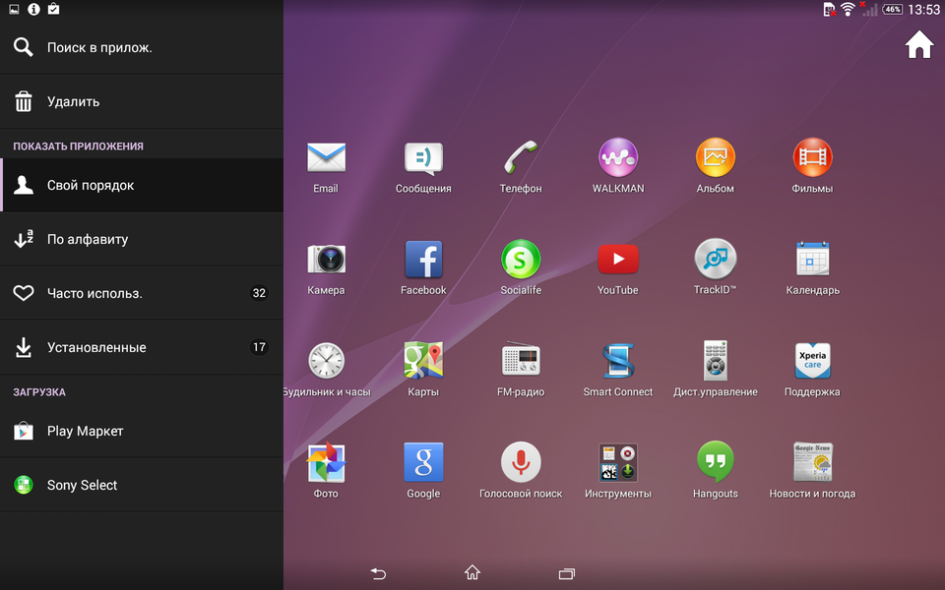This screenshot has width=945, height=590.
Task: Show Часто использ. apps list
Action: [142, 293]
